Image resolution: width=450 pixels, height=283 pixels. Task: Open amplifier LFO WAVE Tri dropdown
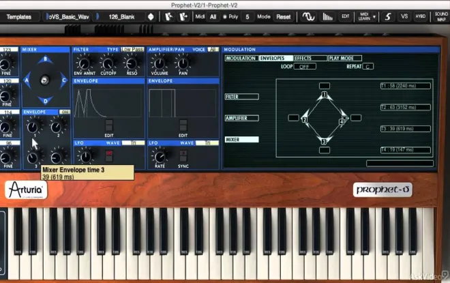point(207,143)
